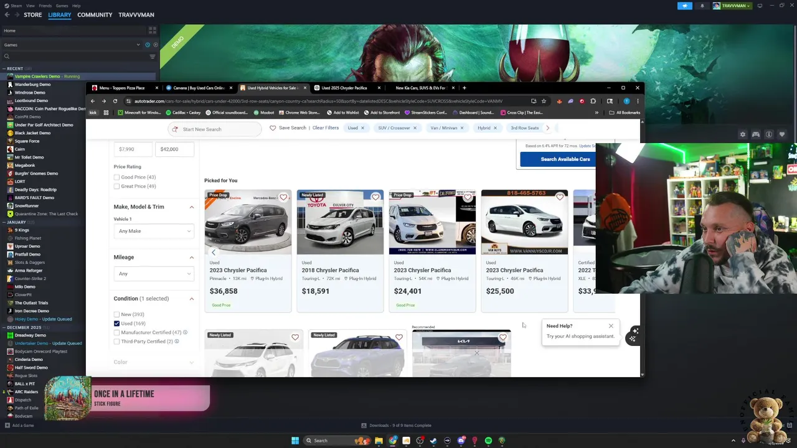Click Steam ready-to-play filter icon

155,45
